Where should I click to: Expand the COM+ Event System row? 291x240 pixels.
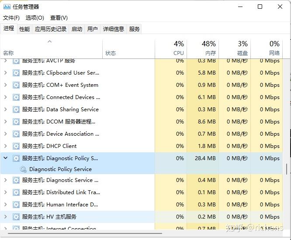tap(6, 85)
